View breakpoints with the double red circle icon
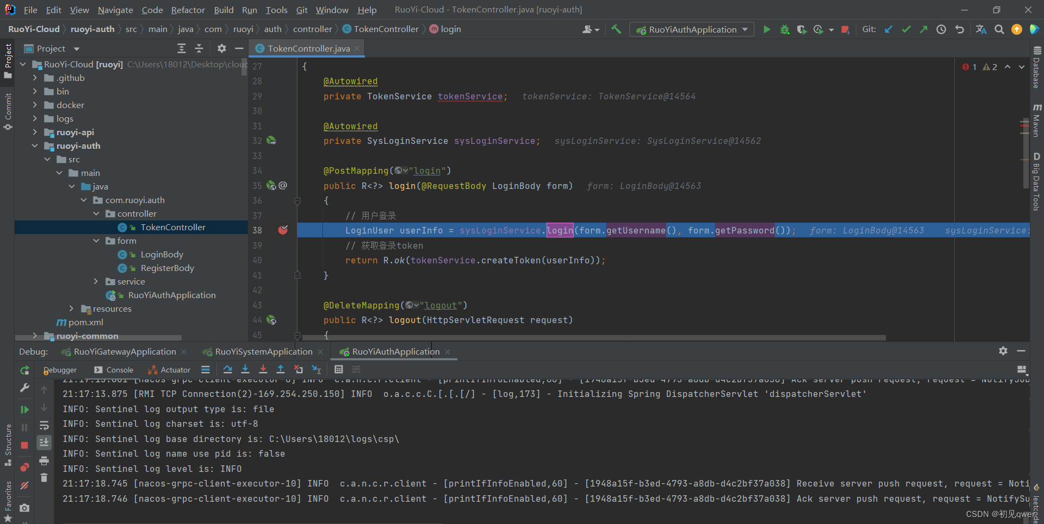 point(24,468)
